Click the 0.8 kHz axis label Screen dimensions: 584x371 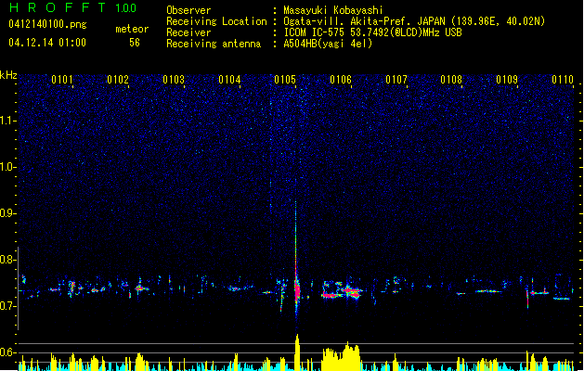click(8, 260)
